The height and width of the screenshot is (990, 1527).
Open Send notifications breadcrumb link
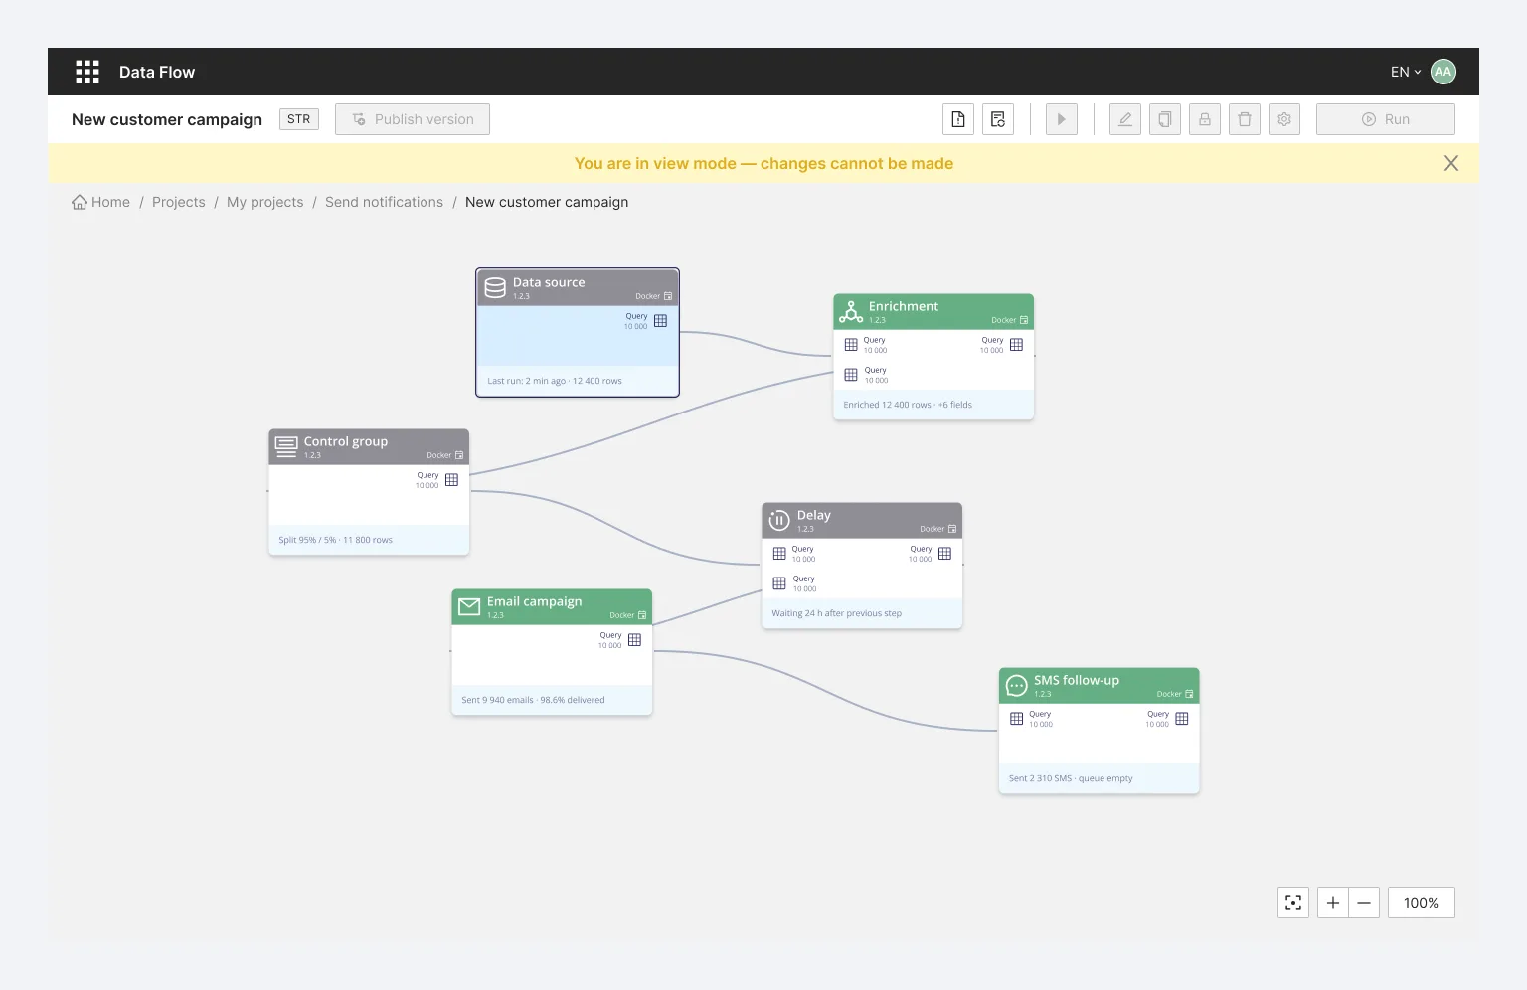point(384,202)
